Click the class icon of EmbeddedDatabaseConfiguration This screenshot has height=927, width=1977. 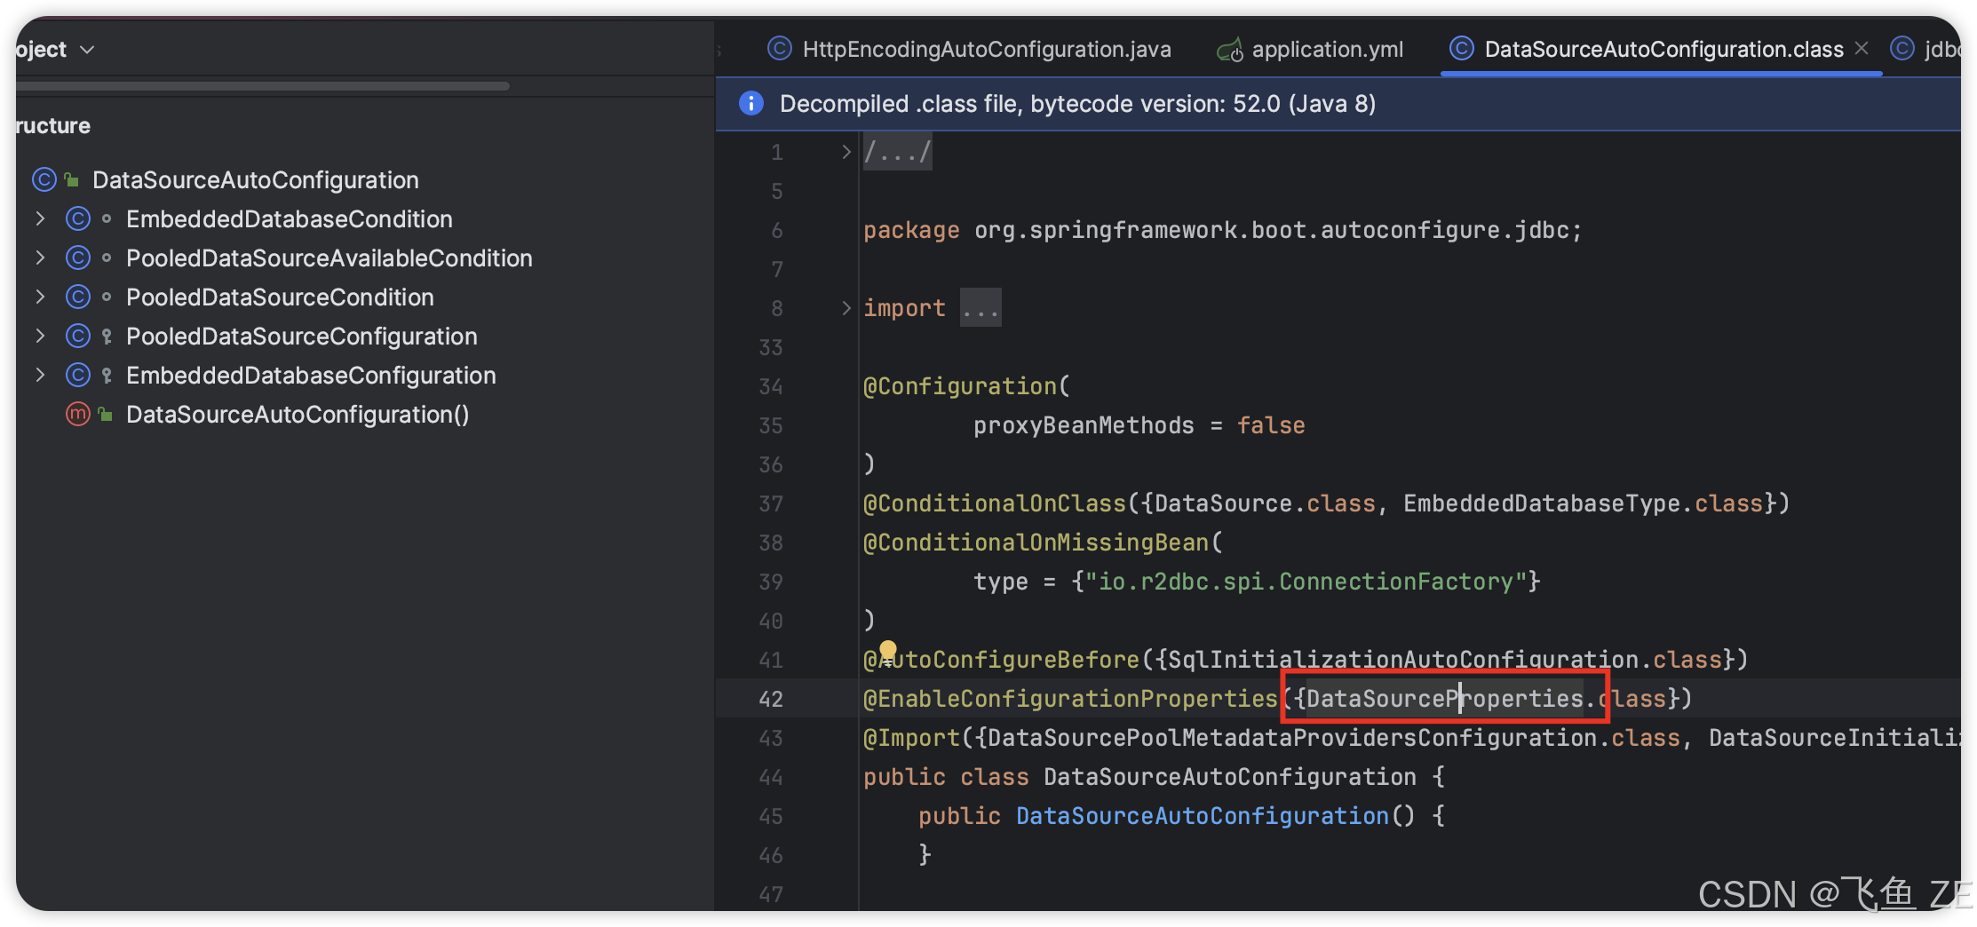78,375
